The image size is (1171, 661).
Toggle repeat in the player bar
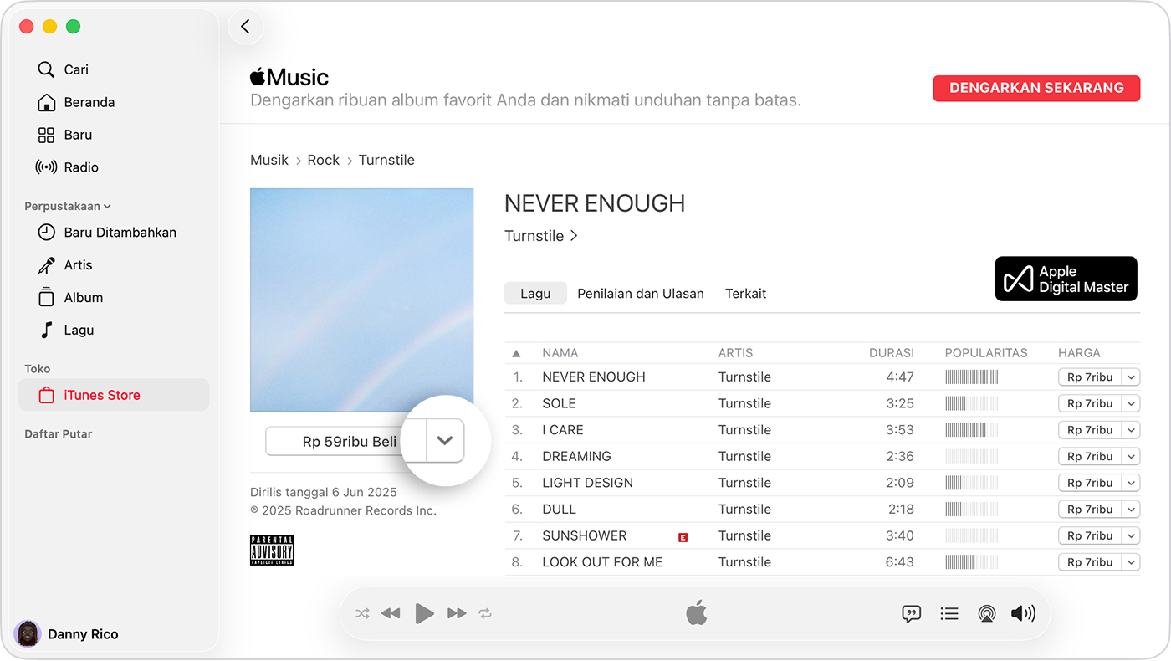[485, 614]
